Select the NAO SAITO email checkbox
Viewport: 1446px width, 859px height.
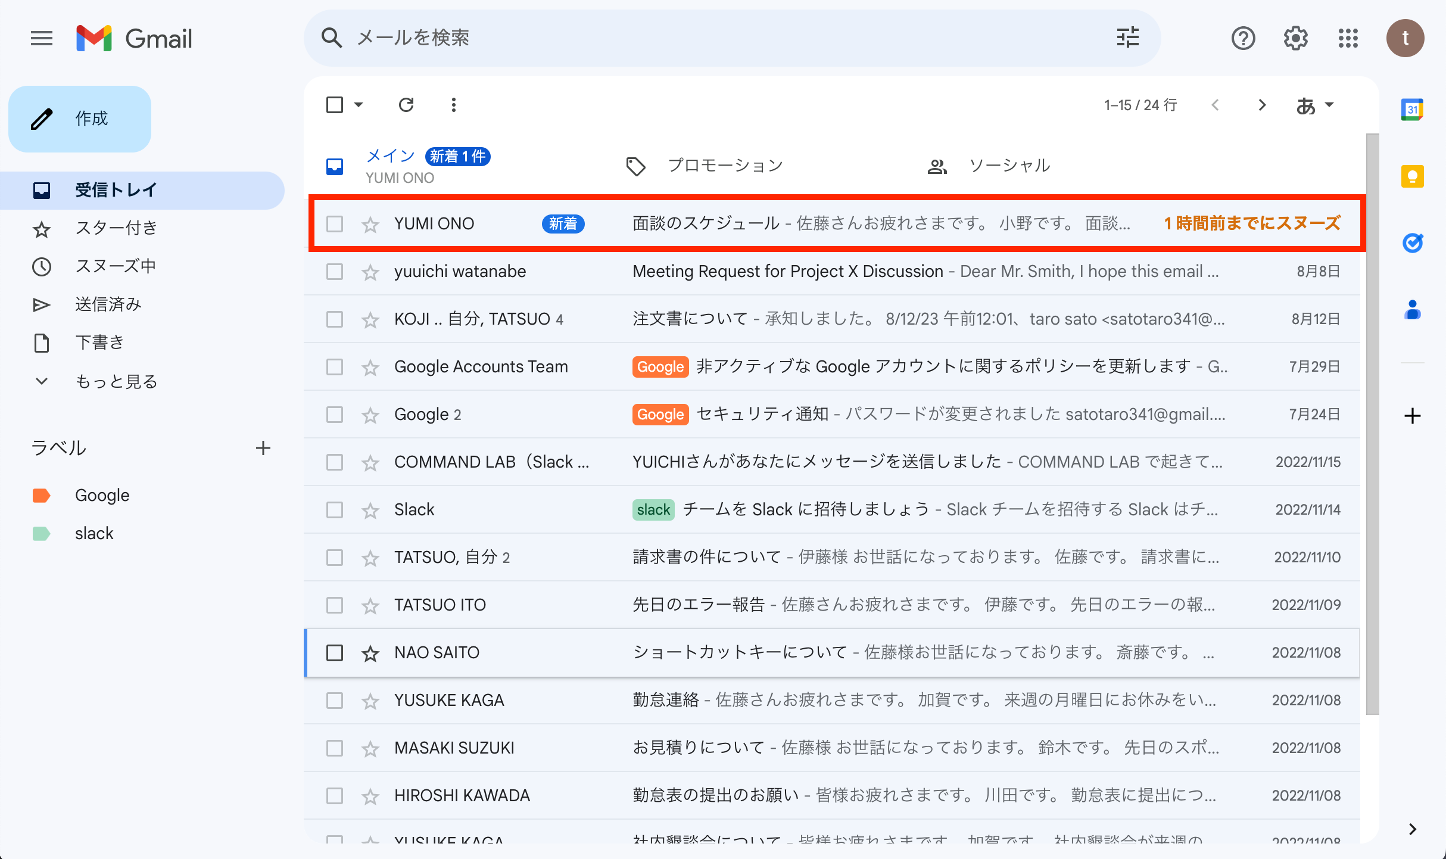pos(335,653)
